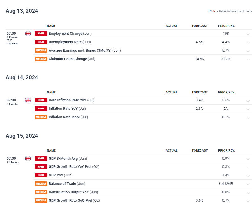Click the FORECAST column header for Aug 13
252x204 pixels.
coord(200,26)
